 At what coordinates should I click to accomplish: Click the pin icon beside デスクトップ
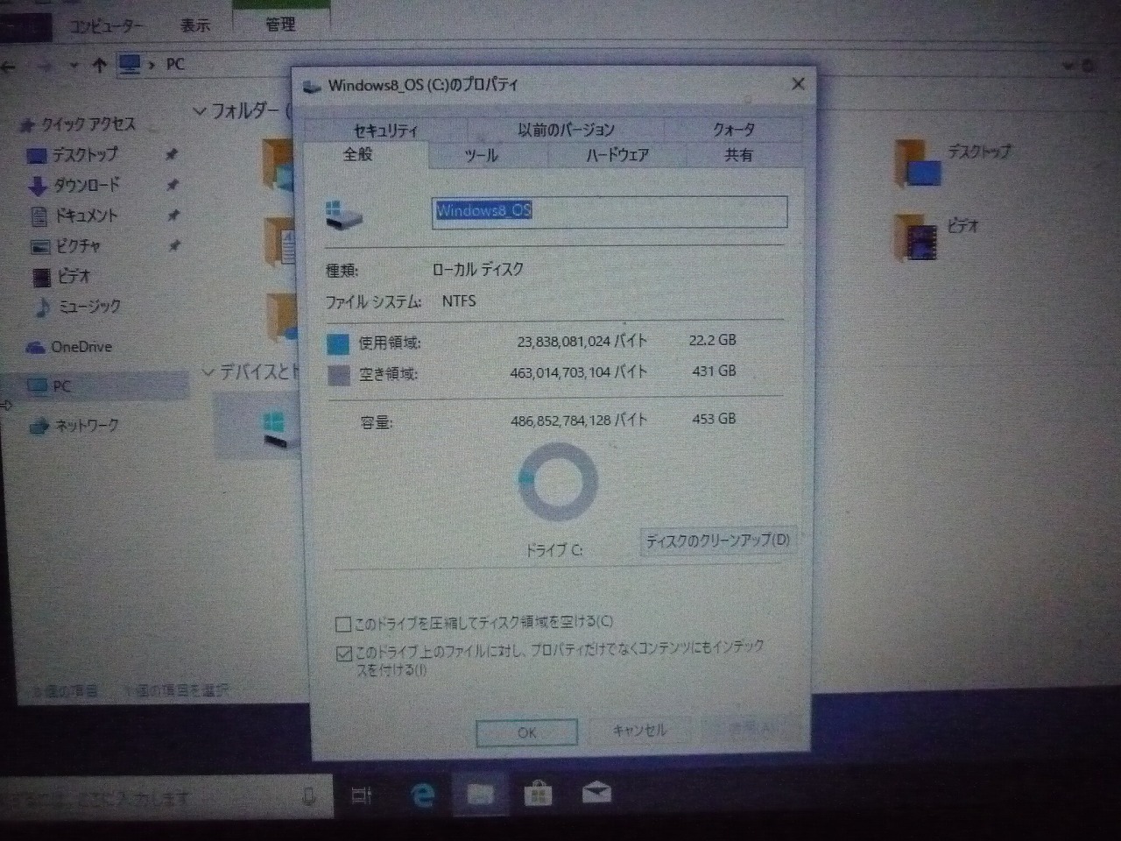coord(172,155)
